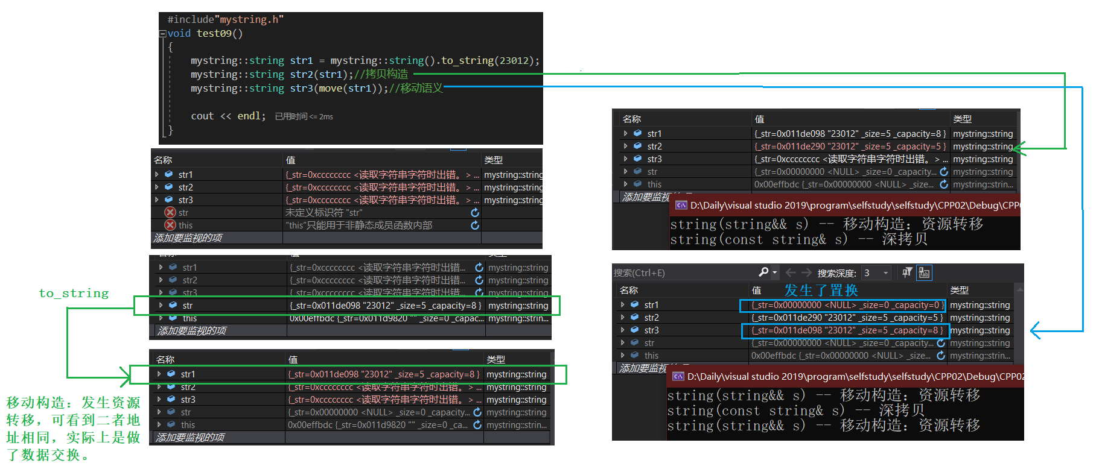The image size is (1099, 469).
Task: Click into the 搜索(Ctrl+E) search field
Action: (685, 273)
